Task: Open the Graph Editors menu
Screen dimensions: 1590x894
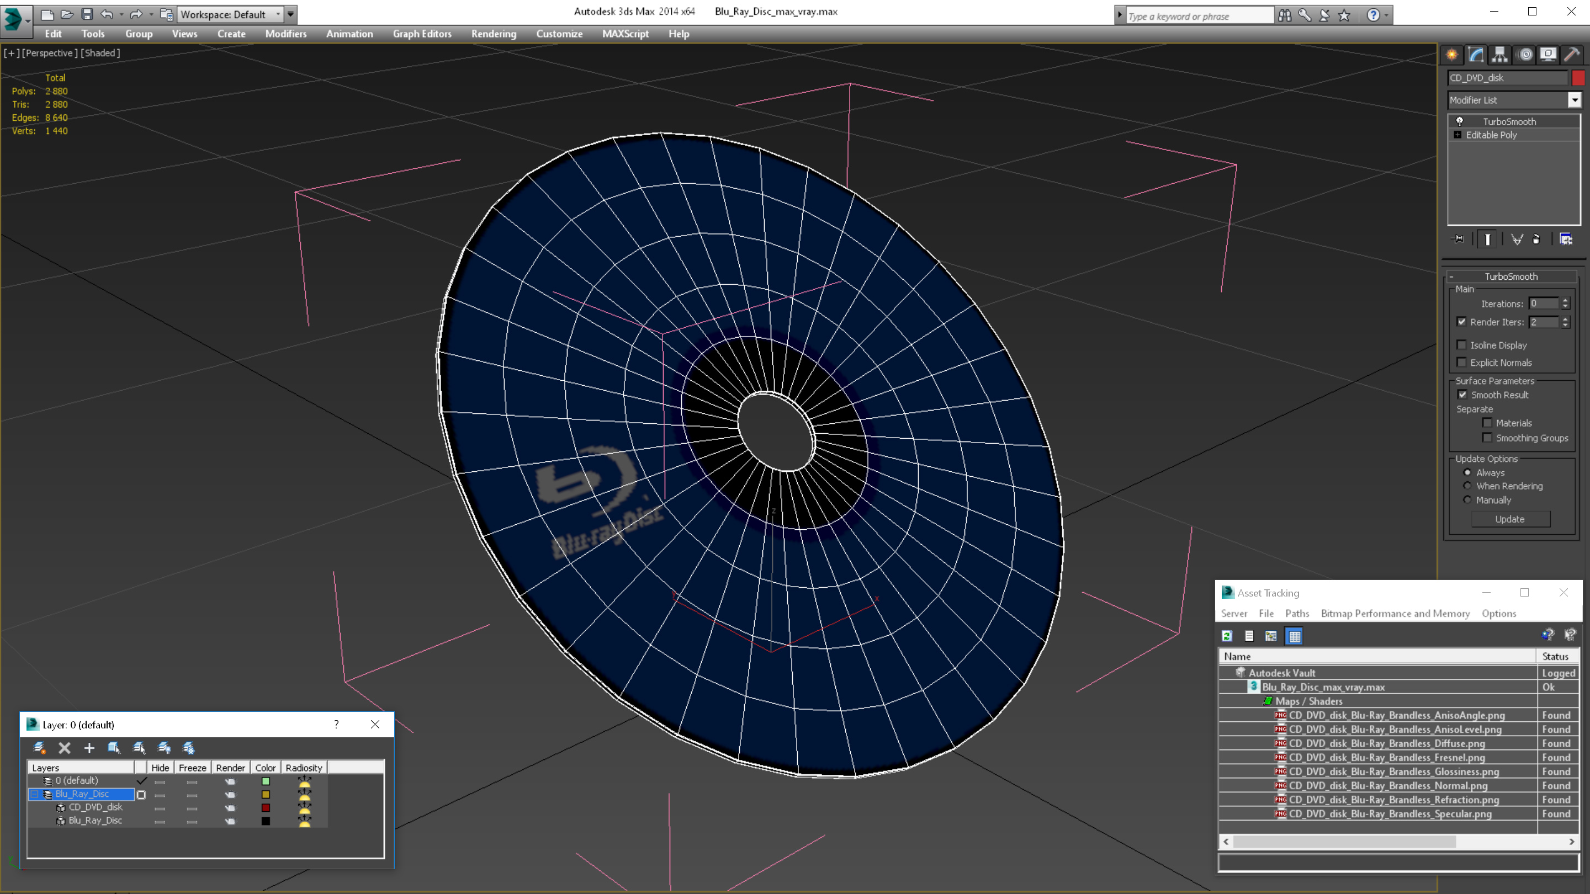Action: pos(422,34)
